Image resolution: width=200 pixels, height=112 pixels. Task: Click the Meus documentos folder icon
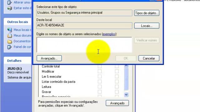pyautogui.click(x=10, y=35)
